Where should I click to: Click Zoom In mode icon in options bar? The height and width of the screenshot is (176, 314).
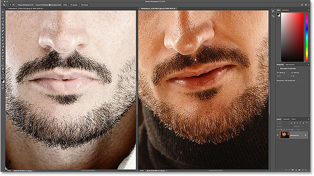pos(10,5)
